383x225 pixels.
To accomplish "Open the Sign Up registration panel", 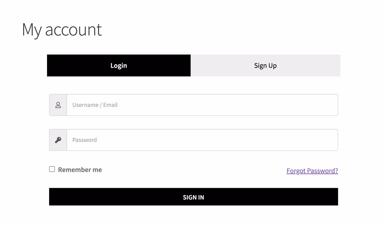I will [265, 65].
